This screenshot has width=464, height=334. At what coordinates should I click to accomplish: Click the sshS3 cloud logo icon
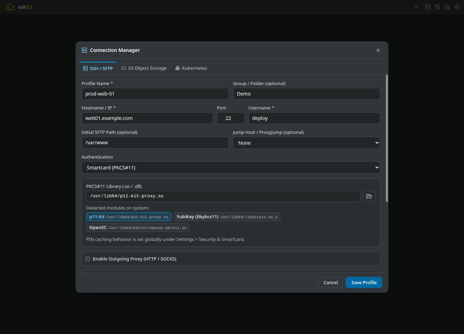coord(10,7)
